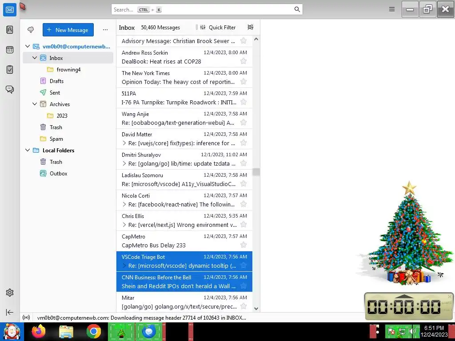This screenshot has height=341, width=455.
Task: Open File Explorer from the taskbar
Action: (66, 331)
